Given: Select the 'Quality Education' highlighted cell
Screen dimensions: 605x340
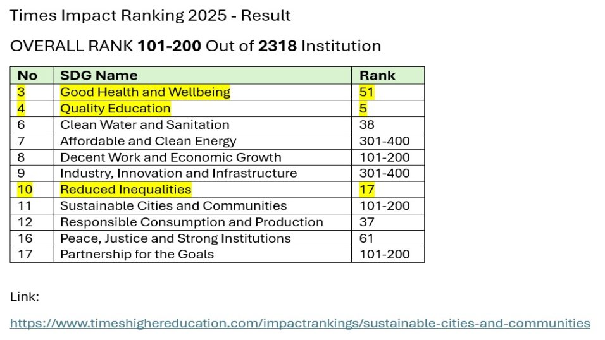Looking at the screenshot, I should point(202,109).
